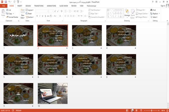Switch to Reading View in status bar
This screenshot has width=169, height=112.
[136, 110]
